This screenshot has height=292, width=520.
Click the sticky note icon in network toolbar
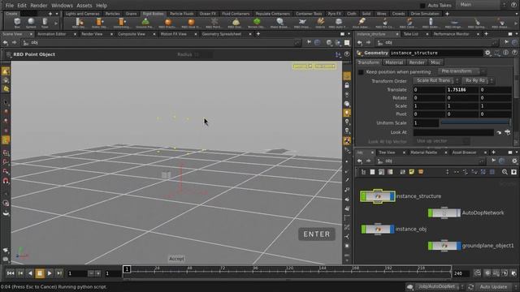(x=412, y=172)
